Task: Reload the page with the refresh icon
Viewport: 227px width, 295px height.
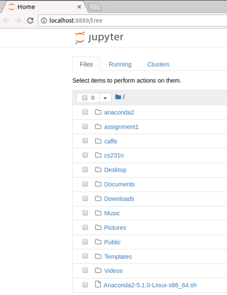Action: tap(30, 20)
